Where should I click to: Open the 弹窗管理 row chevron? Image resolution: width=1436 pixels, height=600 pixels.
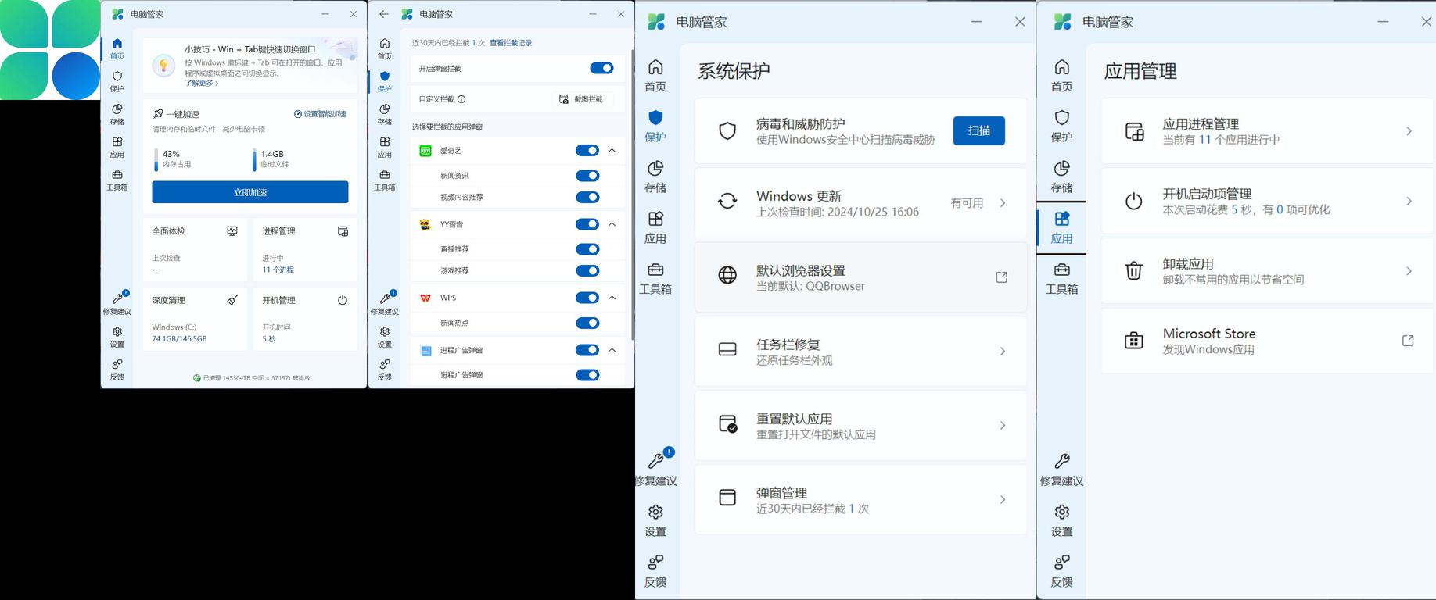tap(1003, 500)
